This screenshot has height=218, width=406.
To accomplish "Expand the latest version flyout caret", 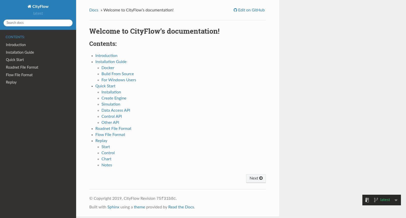I will coord(396,200).
